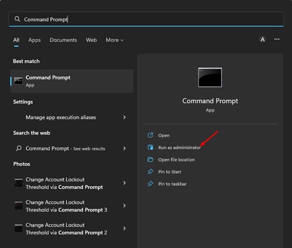Choose Open file location

tap(176, 160)
